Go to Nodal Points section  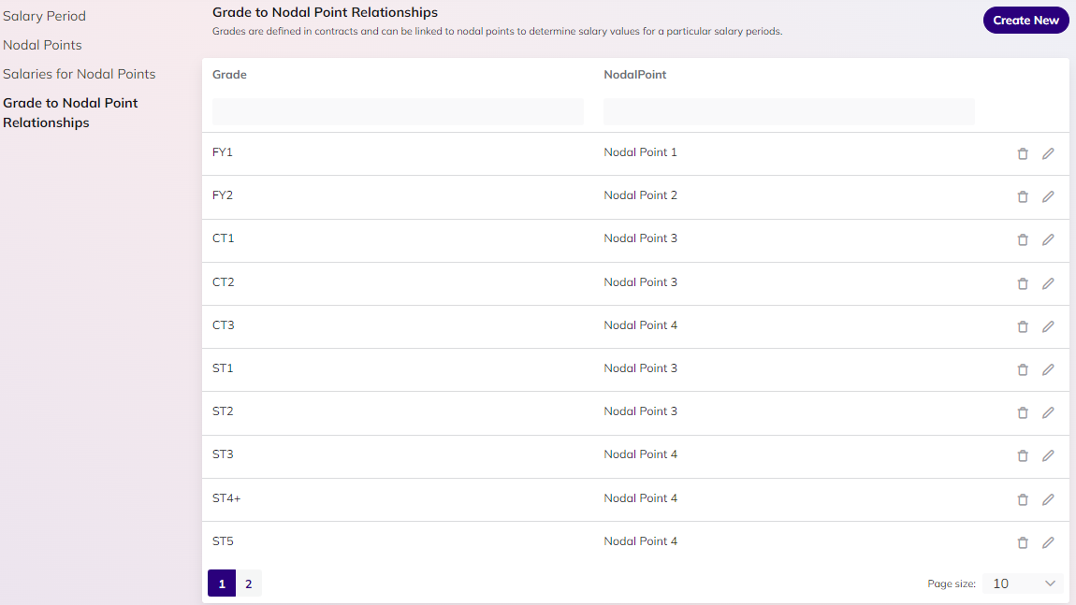tap(42, 45)
